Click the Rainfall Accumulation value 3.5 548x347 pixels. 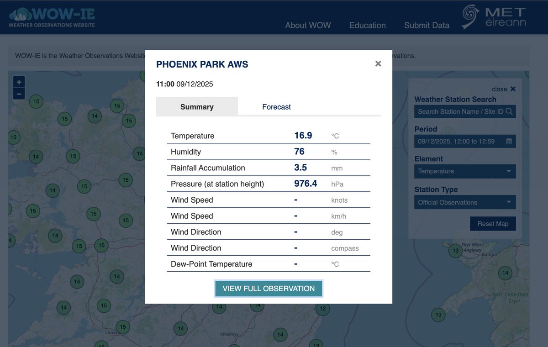[x=300, y=168]
